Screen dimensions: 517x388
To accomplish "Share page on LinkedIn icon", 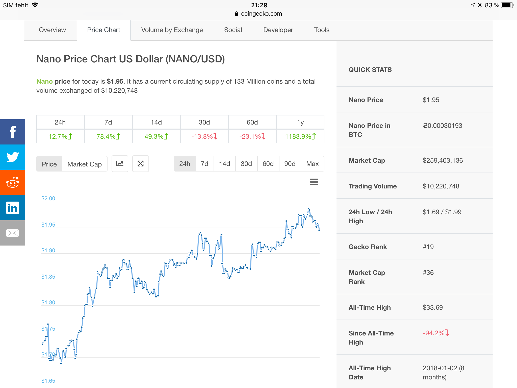I will click(12, 208).
